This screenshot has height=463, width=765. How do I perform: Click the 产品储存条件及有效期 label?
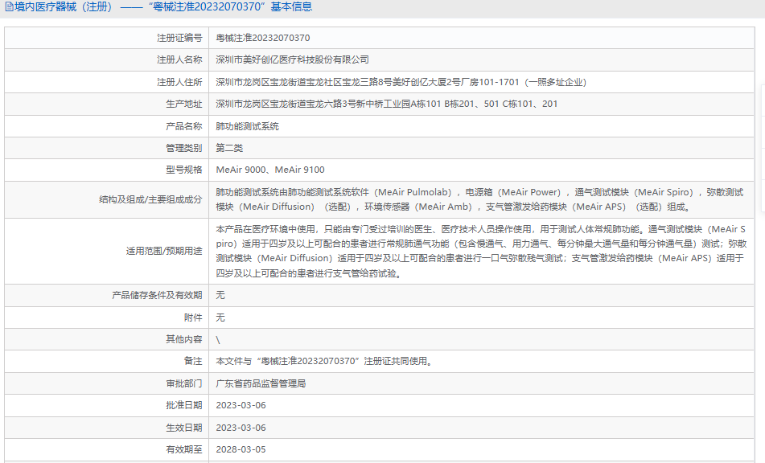[157, 295]
